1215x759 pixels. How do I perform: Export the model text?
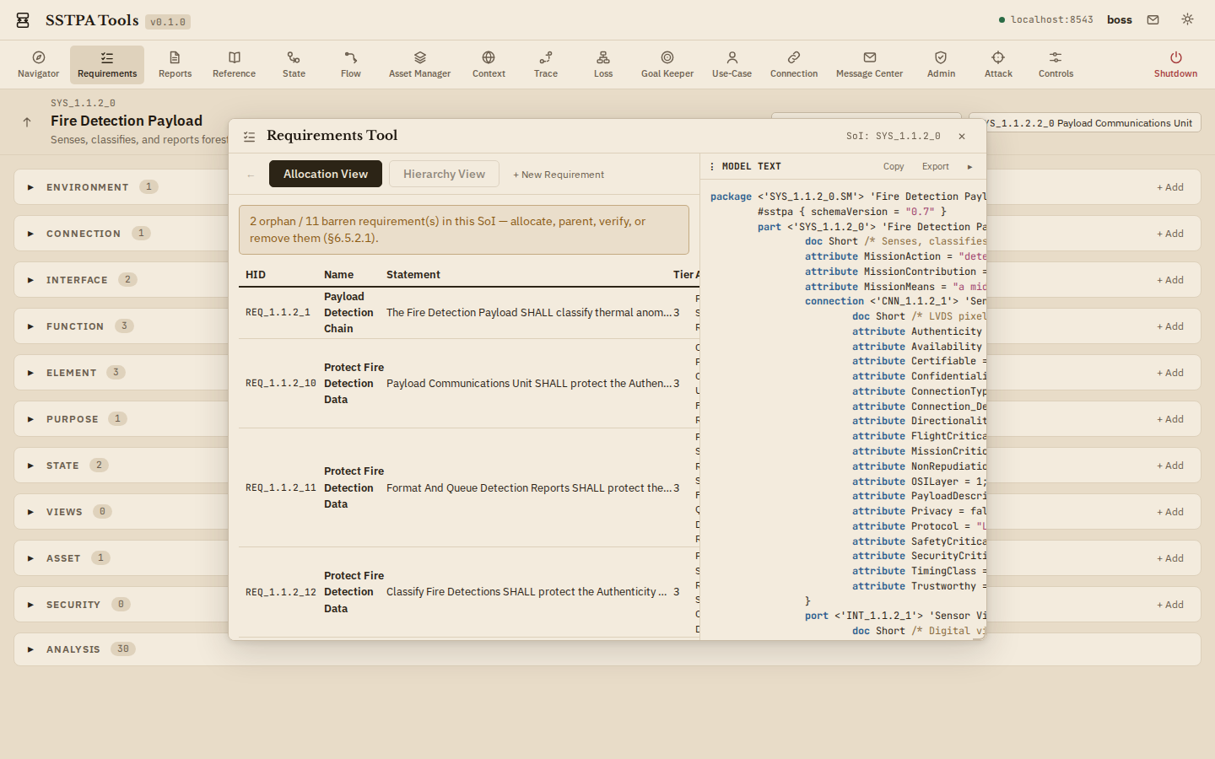[935, 166]
